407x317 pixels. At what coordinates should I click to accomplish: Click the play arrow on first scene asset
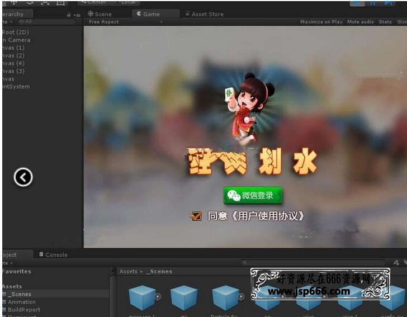click(x=158, y=296)
